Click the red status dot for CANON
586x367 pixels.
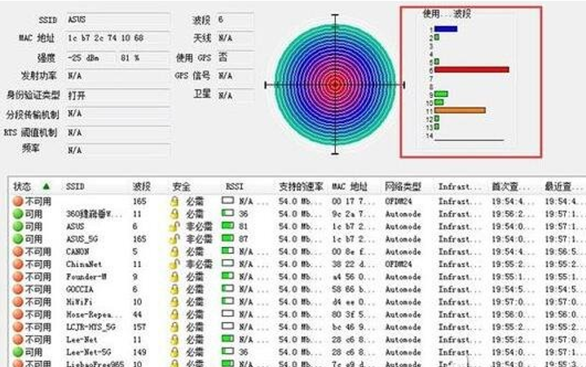click(18, 252)
